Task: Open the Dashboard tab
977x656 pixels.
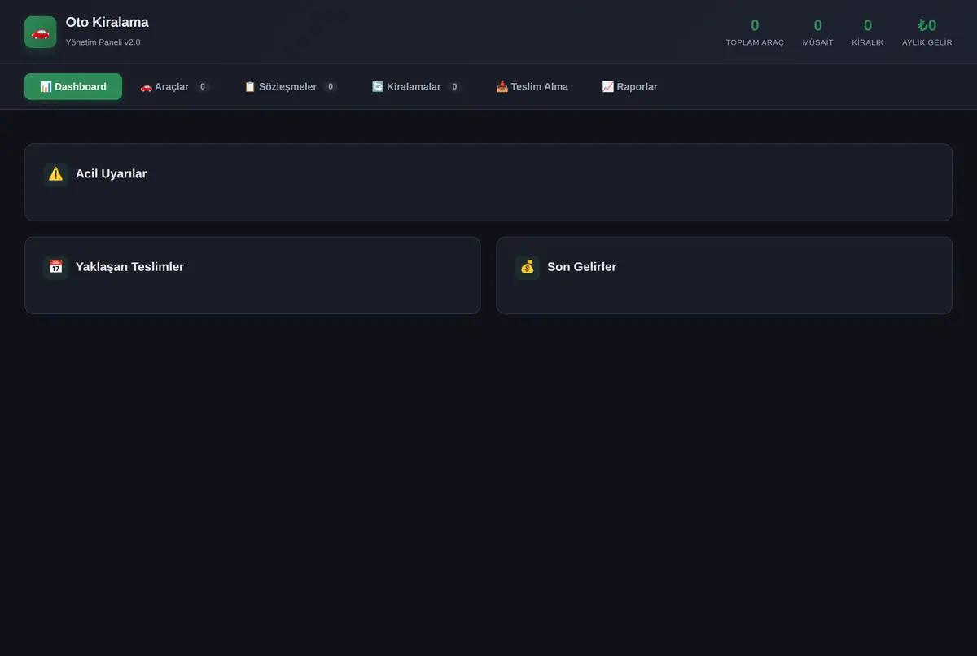Action: [x=73, y=86]
